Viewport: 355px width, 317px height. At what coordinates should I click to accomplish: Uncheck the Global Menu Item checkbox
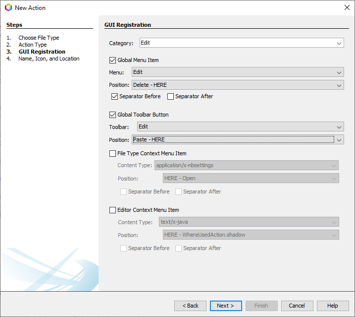point(112,60)
